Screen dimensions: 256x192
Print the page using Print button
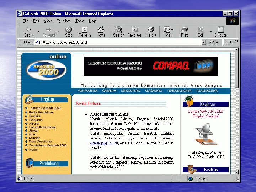(x=185, y=32)
